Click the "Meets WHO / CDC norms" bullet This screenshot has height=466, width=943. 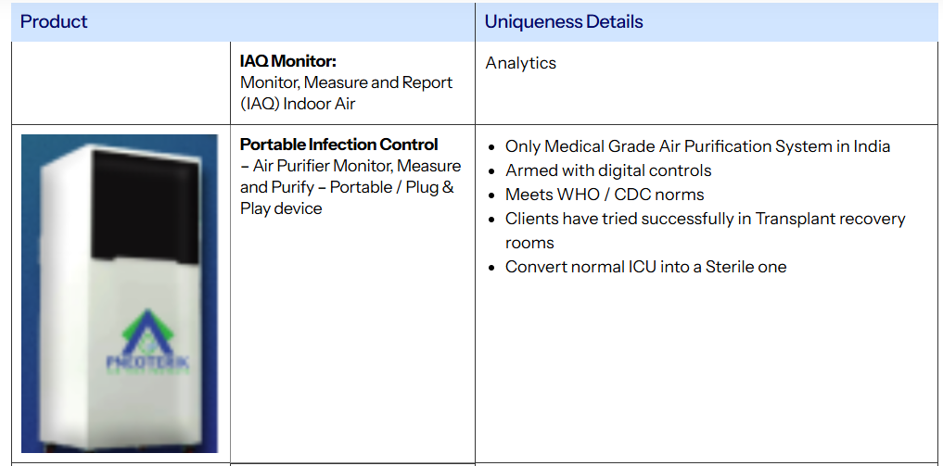pos(605,195)
